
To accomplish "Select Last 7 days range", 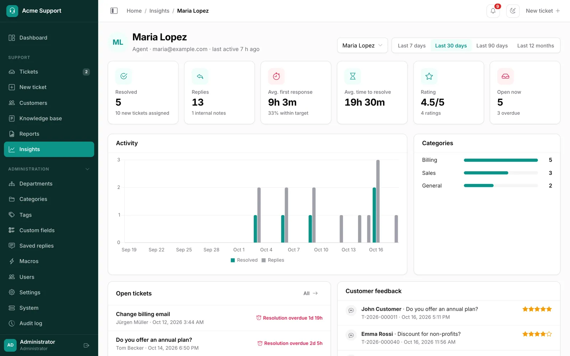I will pos(411,46).
